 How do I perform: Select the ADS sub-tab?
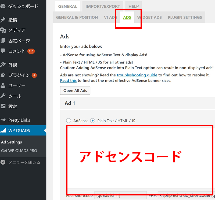127,17
